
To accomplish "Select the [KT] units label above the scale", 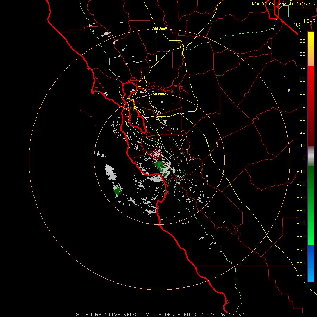I will click(301, 24).
